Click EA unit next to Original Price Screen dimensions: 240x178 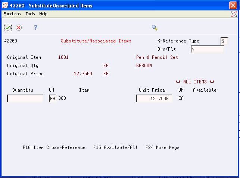pos(106,74)
